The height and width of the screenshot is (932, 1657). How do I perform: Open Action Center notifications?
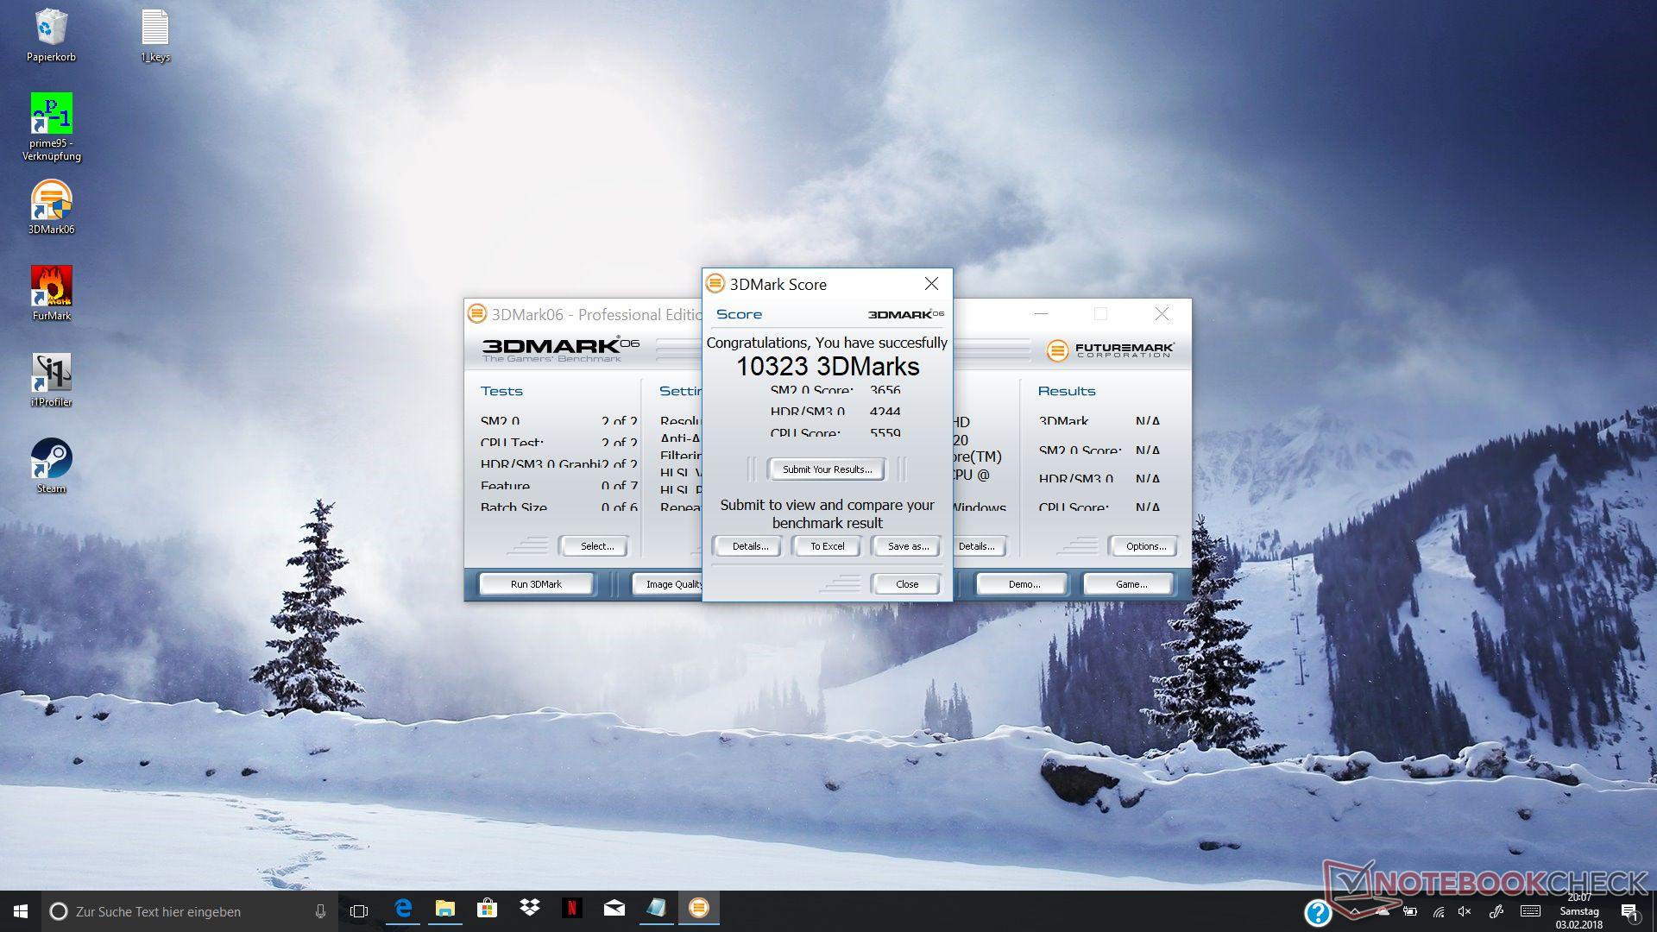(1630, 912)
